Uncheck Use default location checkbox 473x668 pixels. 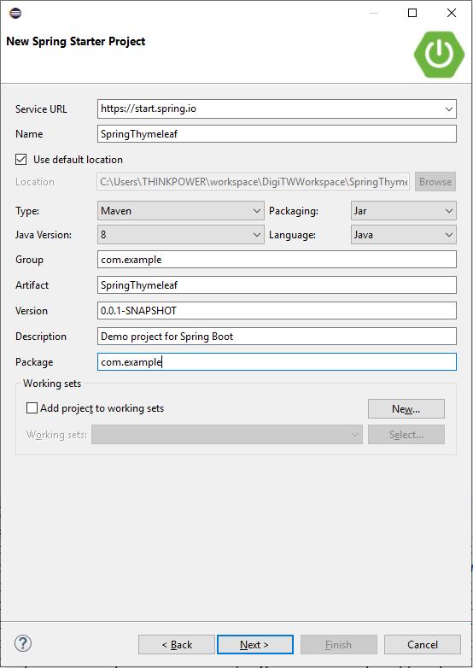pos(20,160)
